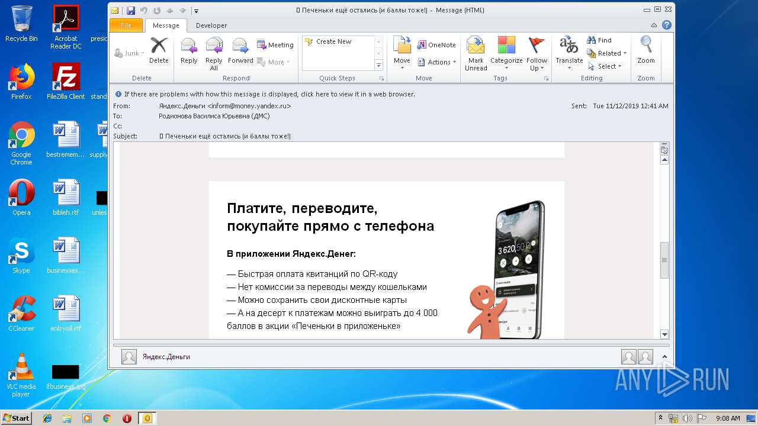Open the Actions dropdown menu

coord(437,62)
